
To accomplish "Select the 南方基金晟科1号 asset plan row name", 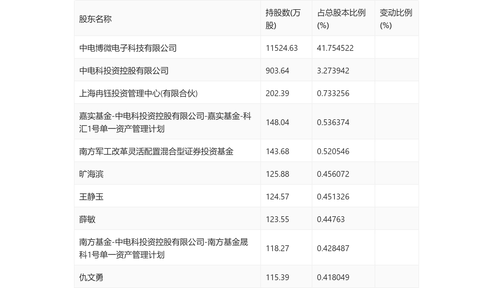I will [x=164, y=248].
